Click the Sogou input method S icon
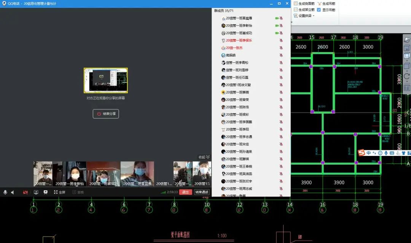 [362, 153]
